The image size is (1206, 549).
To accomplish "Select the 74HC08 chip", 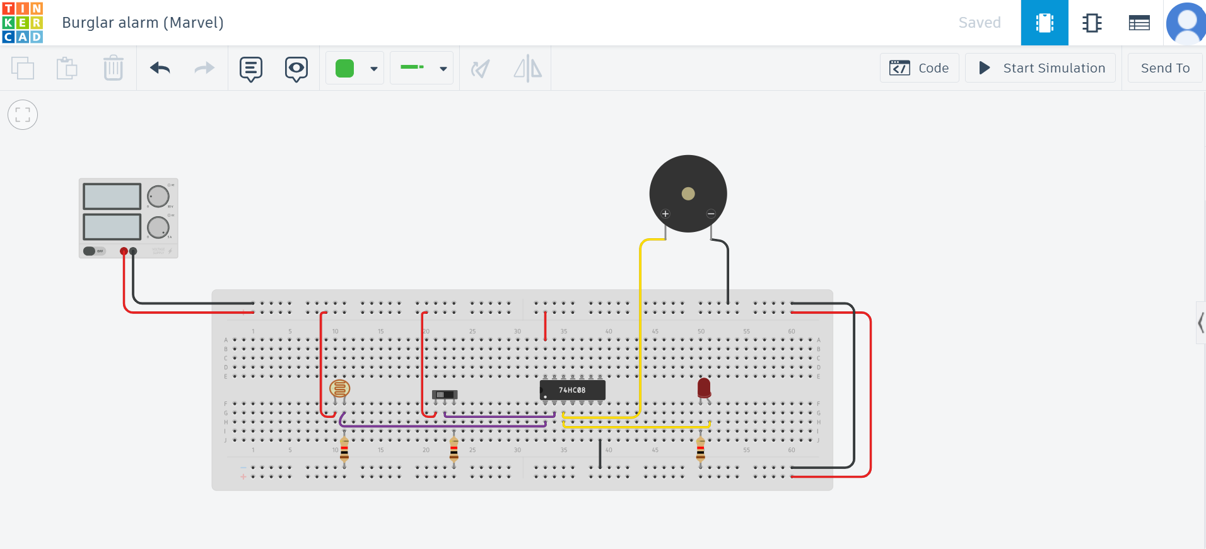I will (x=573, y=390).
